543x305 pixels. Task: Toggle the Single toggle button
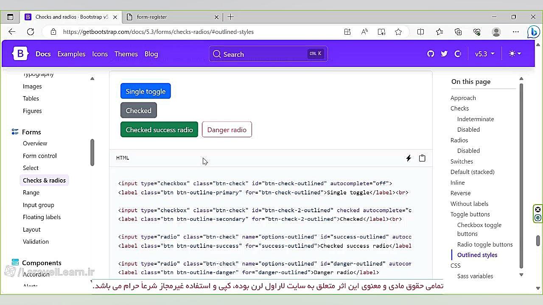(x=146, y=91)
